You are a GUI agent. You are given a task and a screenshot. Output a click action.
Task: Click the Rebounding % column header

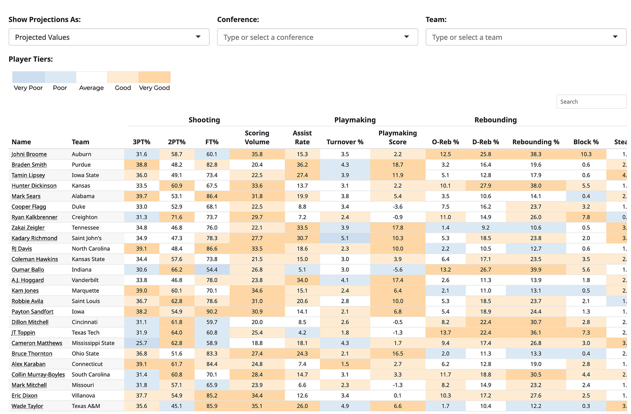point(536,142)
